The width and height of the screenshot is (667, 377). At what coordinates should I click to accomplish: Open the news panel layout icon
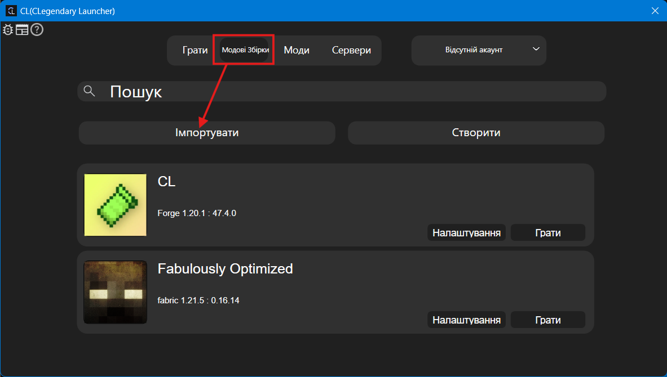[22, 30]
